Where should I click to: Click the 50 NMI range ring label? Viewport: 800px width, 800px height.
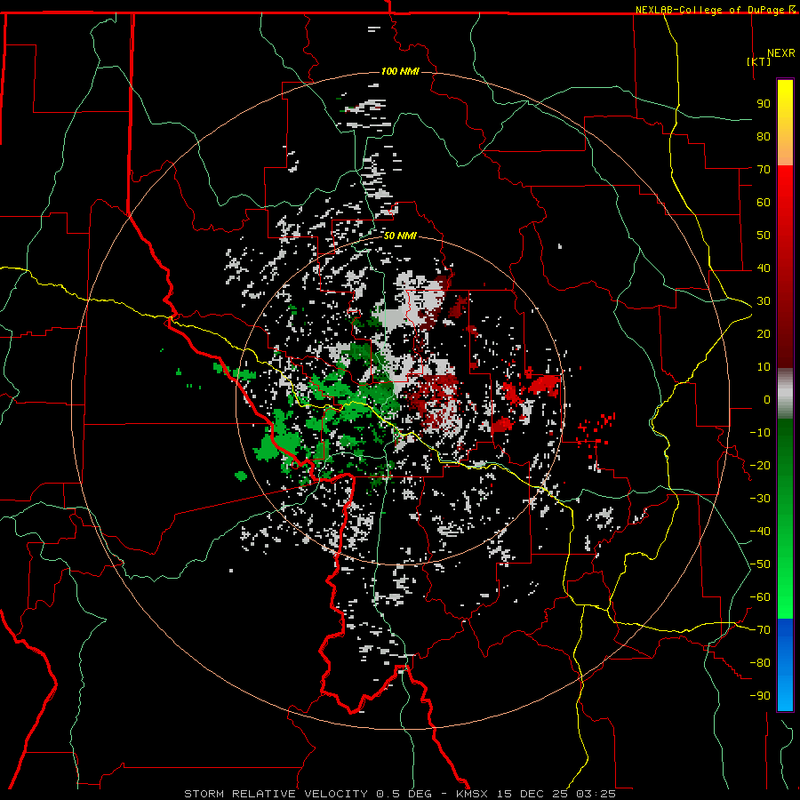click(x=400, y=236)
